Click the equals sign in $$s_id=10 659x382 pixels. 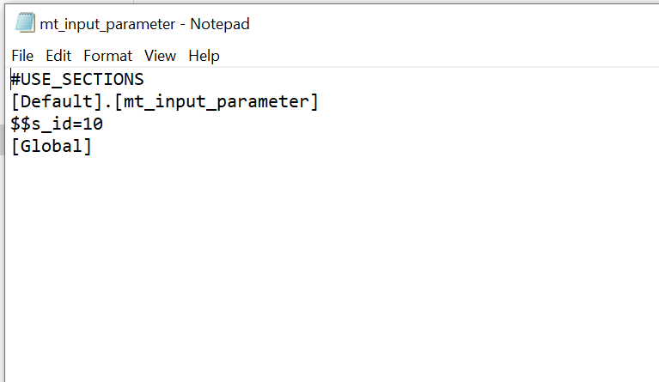pos(77,124)
